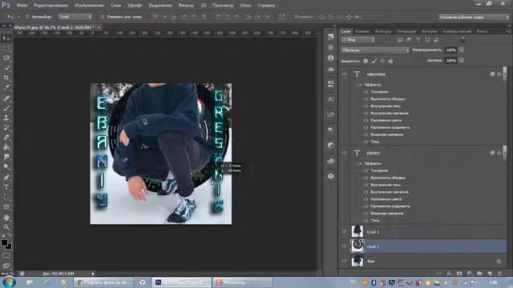This screenshot has width=513, height=288.
Task: Open the Character panel icon in the dock
Action: tap(331, 99)
